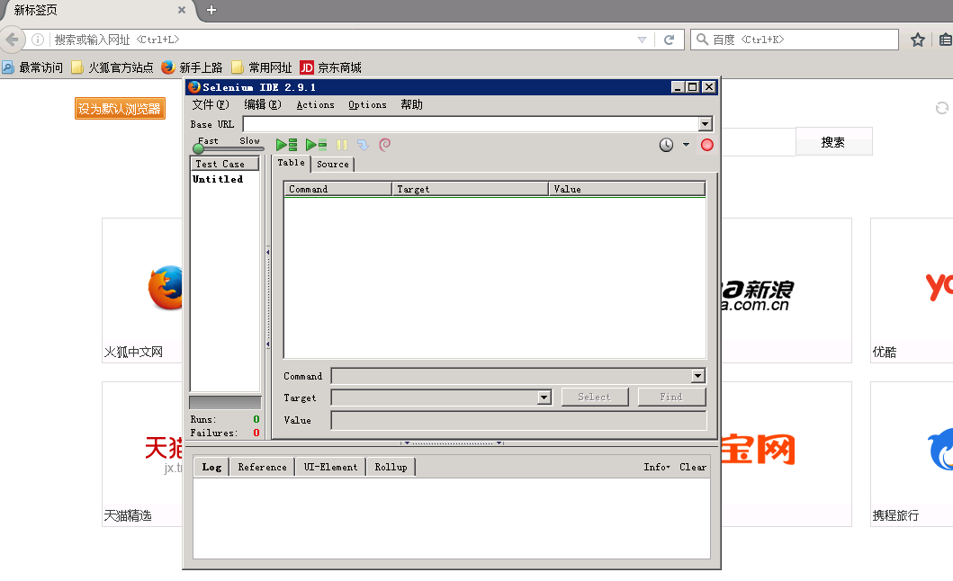Open 最常访问 bookmark item
Image resolution: width=953 pixels, height=581 pixels.
(x=32, y=67)
